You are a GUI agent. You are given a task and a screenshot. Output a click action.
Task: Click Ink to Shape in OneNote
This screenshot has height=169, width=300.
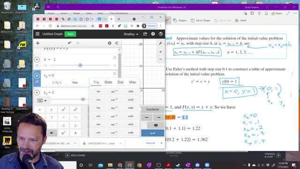point(200,21)
